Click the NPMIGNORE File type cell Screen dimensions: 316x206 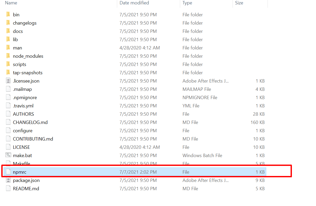click(200, 98)
